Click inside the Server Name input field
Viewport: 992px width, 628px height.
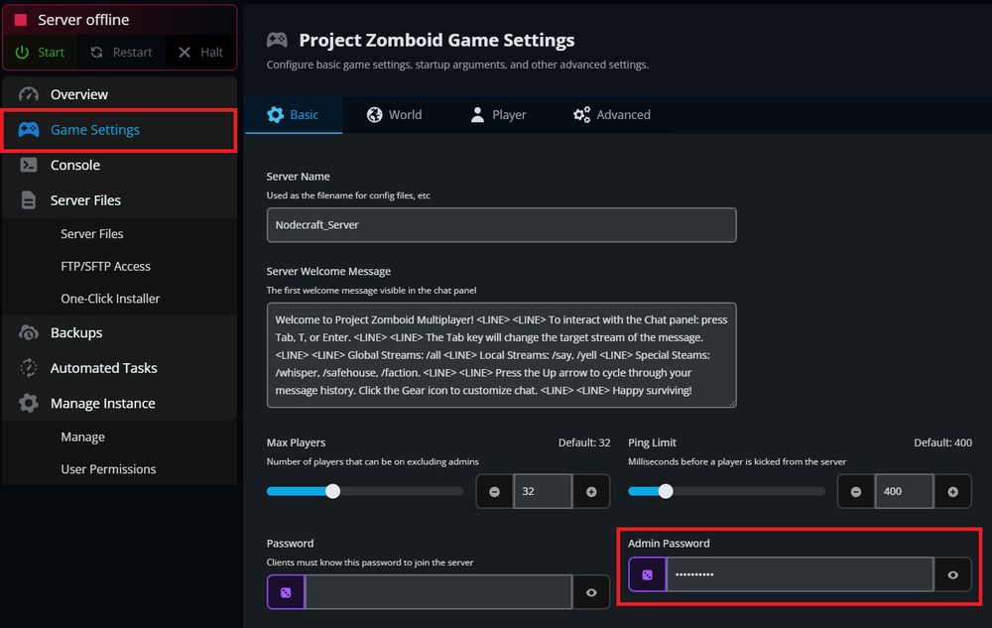(x=501, y=225)
